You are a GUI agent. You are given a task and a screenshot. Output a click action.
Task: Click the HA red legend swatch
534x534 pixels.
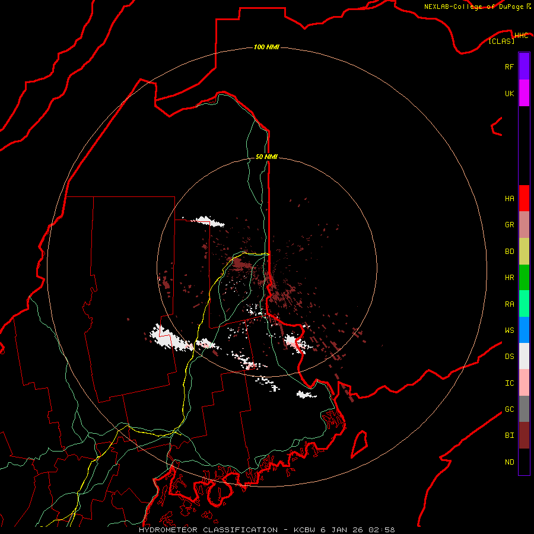click(524, 198)
